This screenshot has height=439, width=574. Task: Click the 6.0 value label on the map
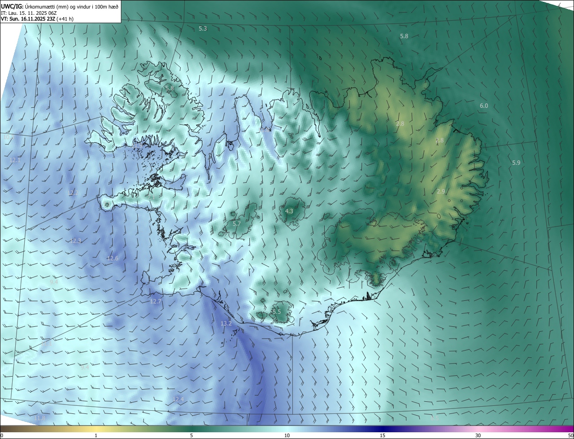[484, 106]
